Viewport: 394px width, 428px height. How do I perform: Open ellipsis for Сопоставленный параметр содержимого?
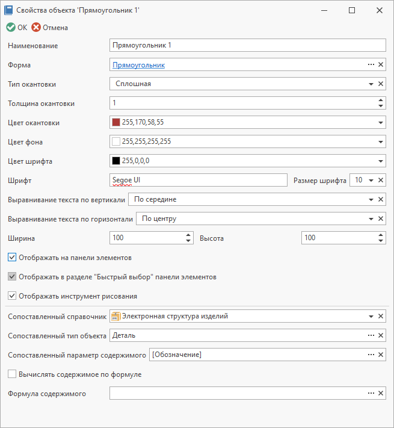pos(371,355)
